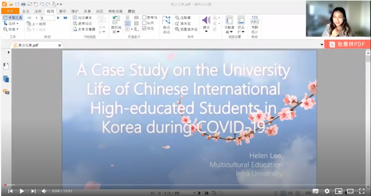Screen dimensions: 371x196
Task: Switch to the Share (共享) ribbon tab
Action: click(x=87, y=11)
